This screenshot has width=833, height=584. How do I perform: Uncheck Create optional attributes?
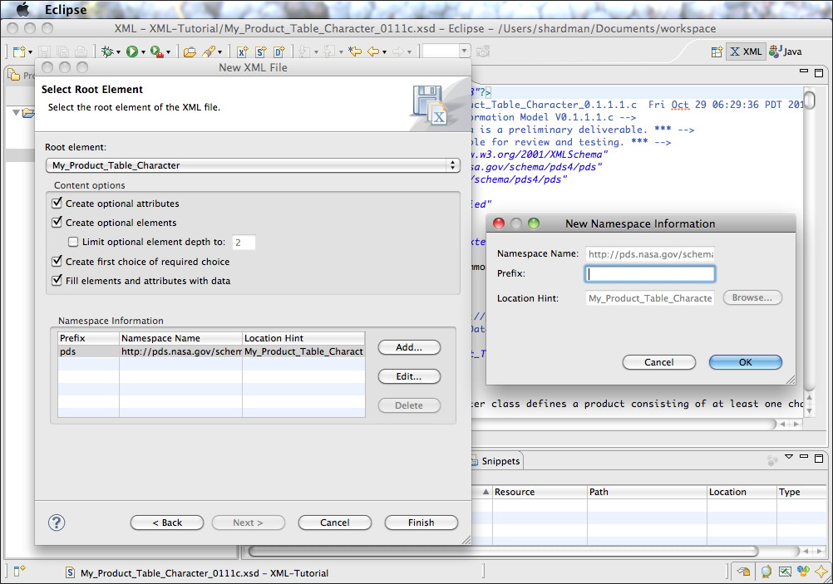pos(57,203)
